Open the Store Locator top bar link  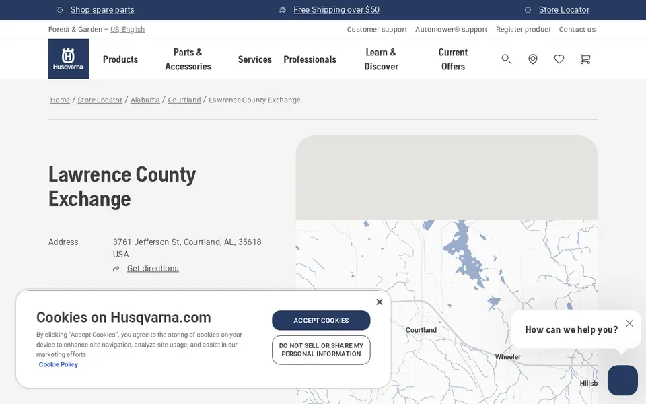[564, 10]
